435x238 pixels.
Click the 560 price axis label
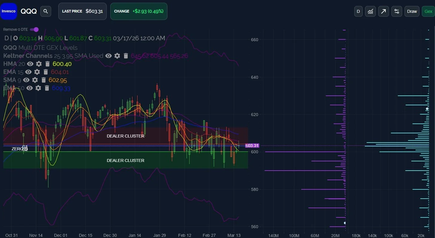(x=254, y=227)
